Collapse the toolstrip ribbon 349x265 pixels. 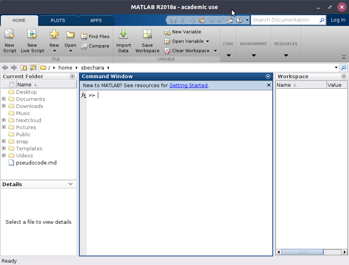[343, 57]
